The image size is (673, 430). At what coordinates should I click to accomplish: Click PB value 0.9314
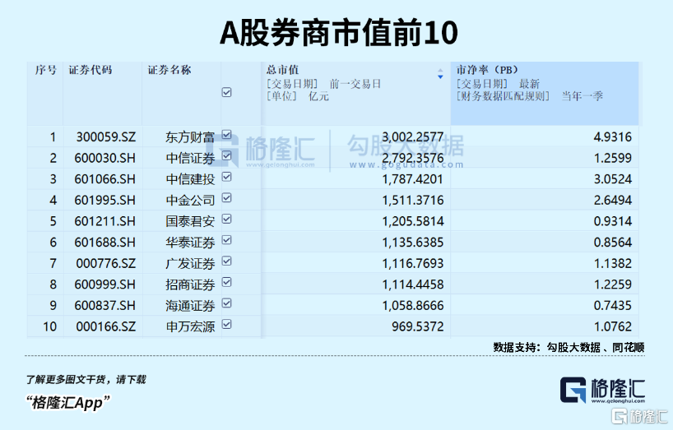613,221
